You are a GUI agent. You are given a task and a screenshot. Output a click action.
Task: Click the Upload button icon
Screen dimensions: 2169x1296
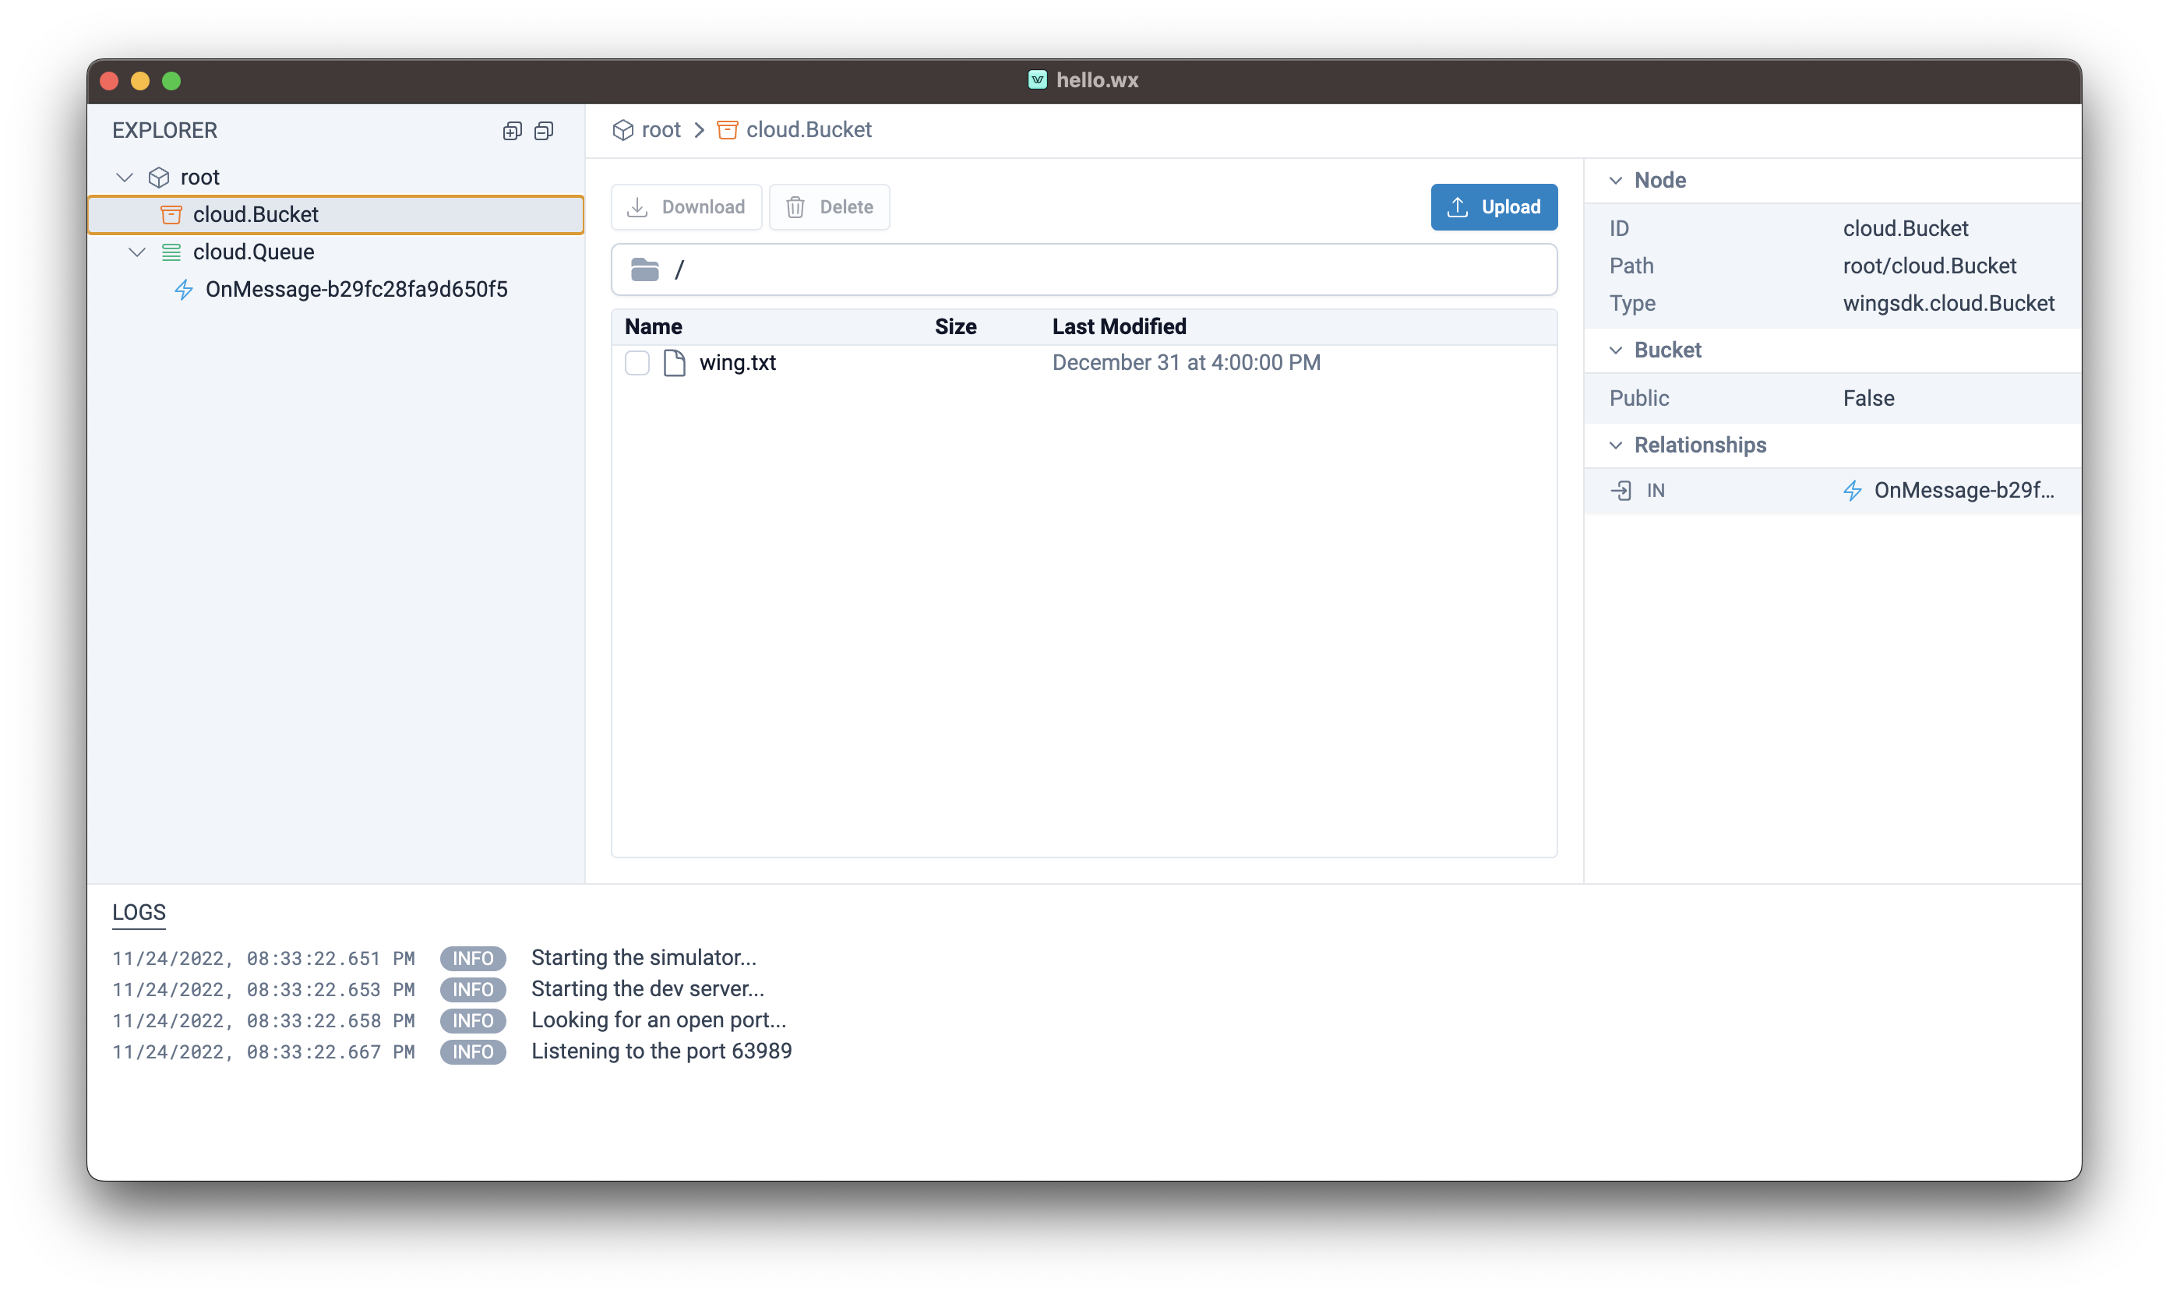click(1456, 206)
